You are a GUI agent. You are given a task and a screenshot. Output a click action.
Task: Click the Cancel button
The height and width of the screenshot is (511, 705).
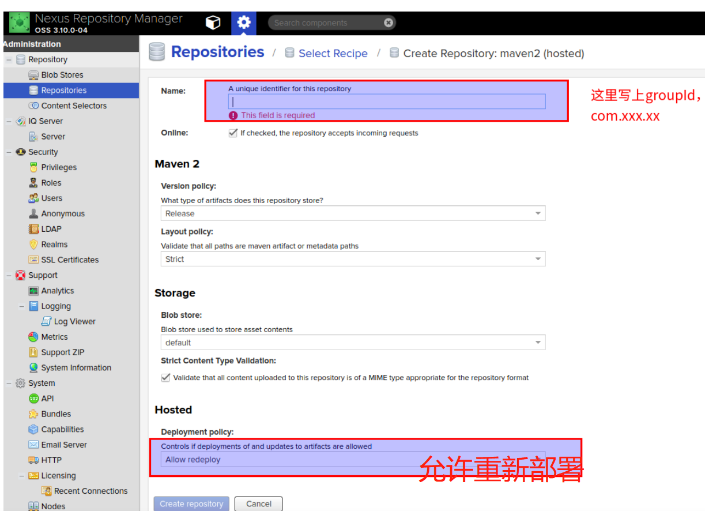pos(259,504)
